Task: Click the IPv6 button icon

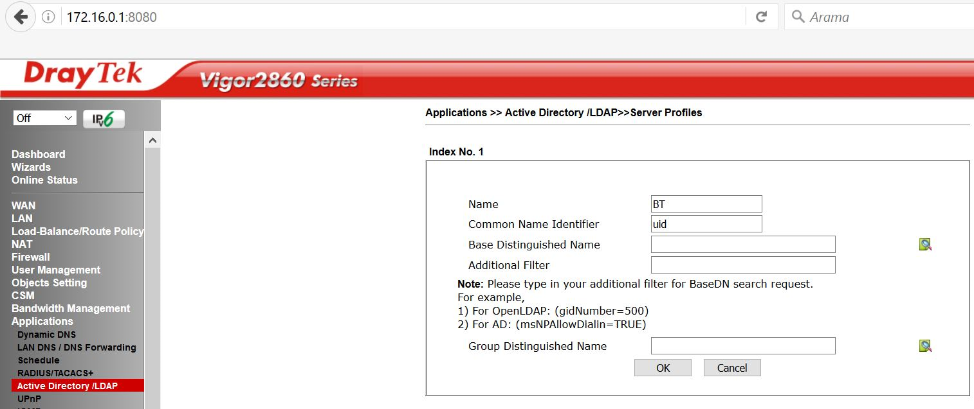Action: tap(104, 119)
